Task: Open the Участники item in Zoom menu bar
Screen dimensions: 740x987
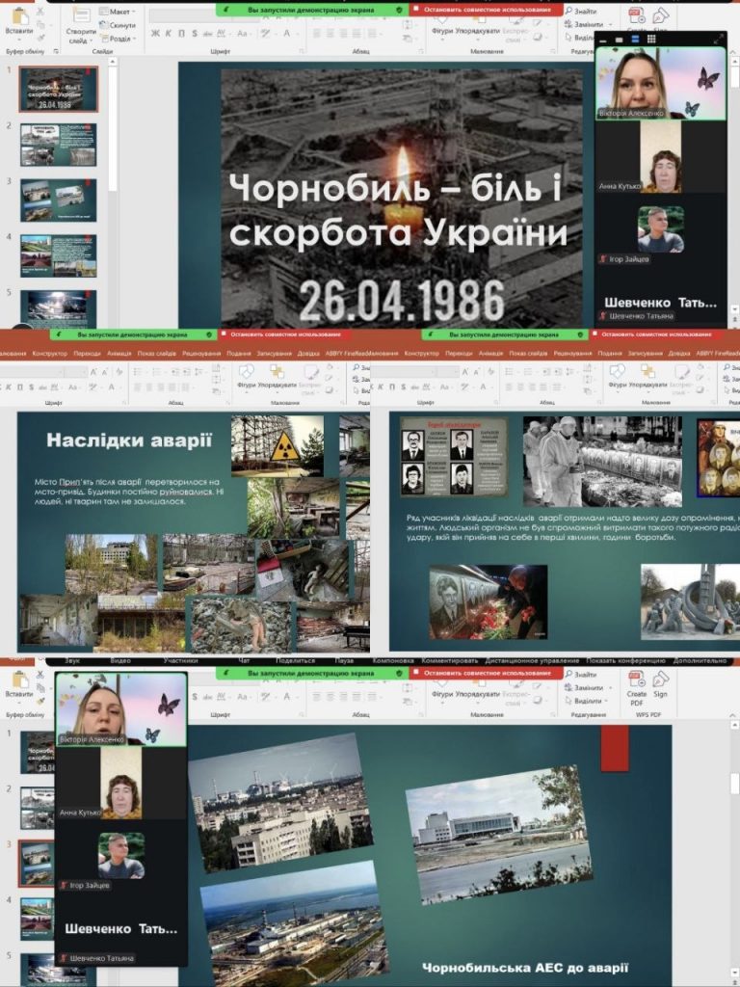Action: tap(180, 661)
